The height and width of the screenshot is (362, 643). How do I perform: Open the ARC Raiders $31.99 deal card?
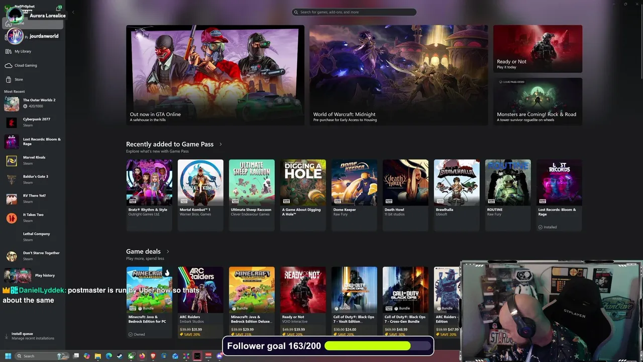(x=200, y=302)
